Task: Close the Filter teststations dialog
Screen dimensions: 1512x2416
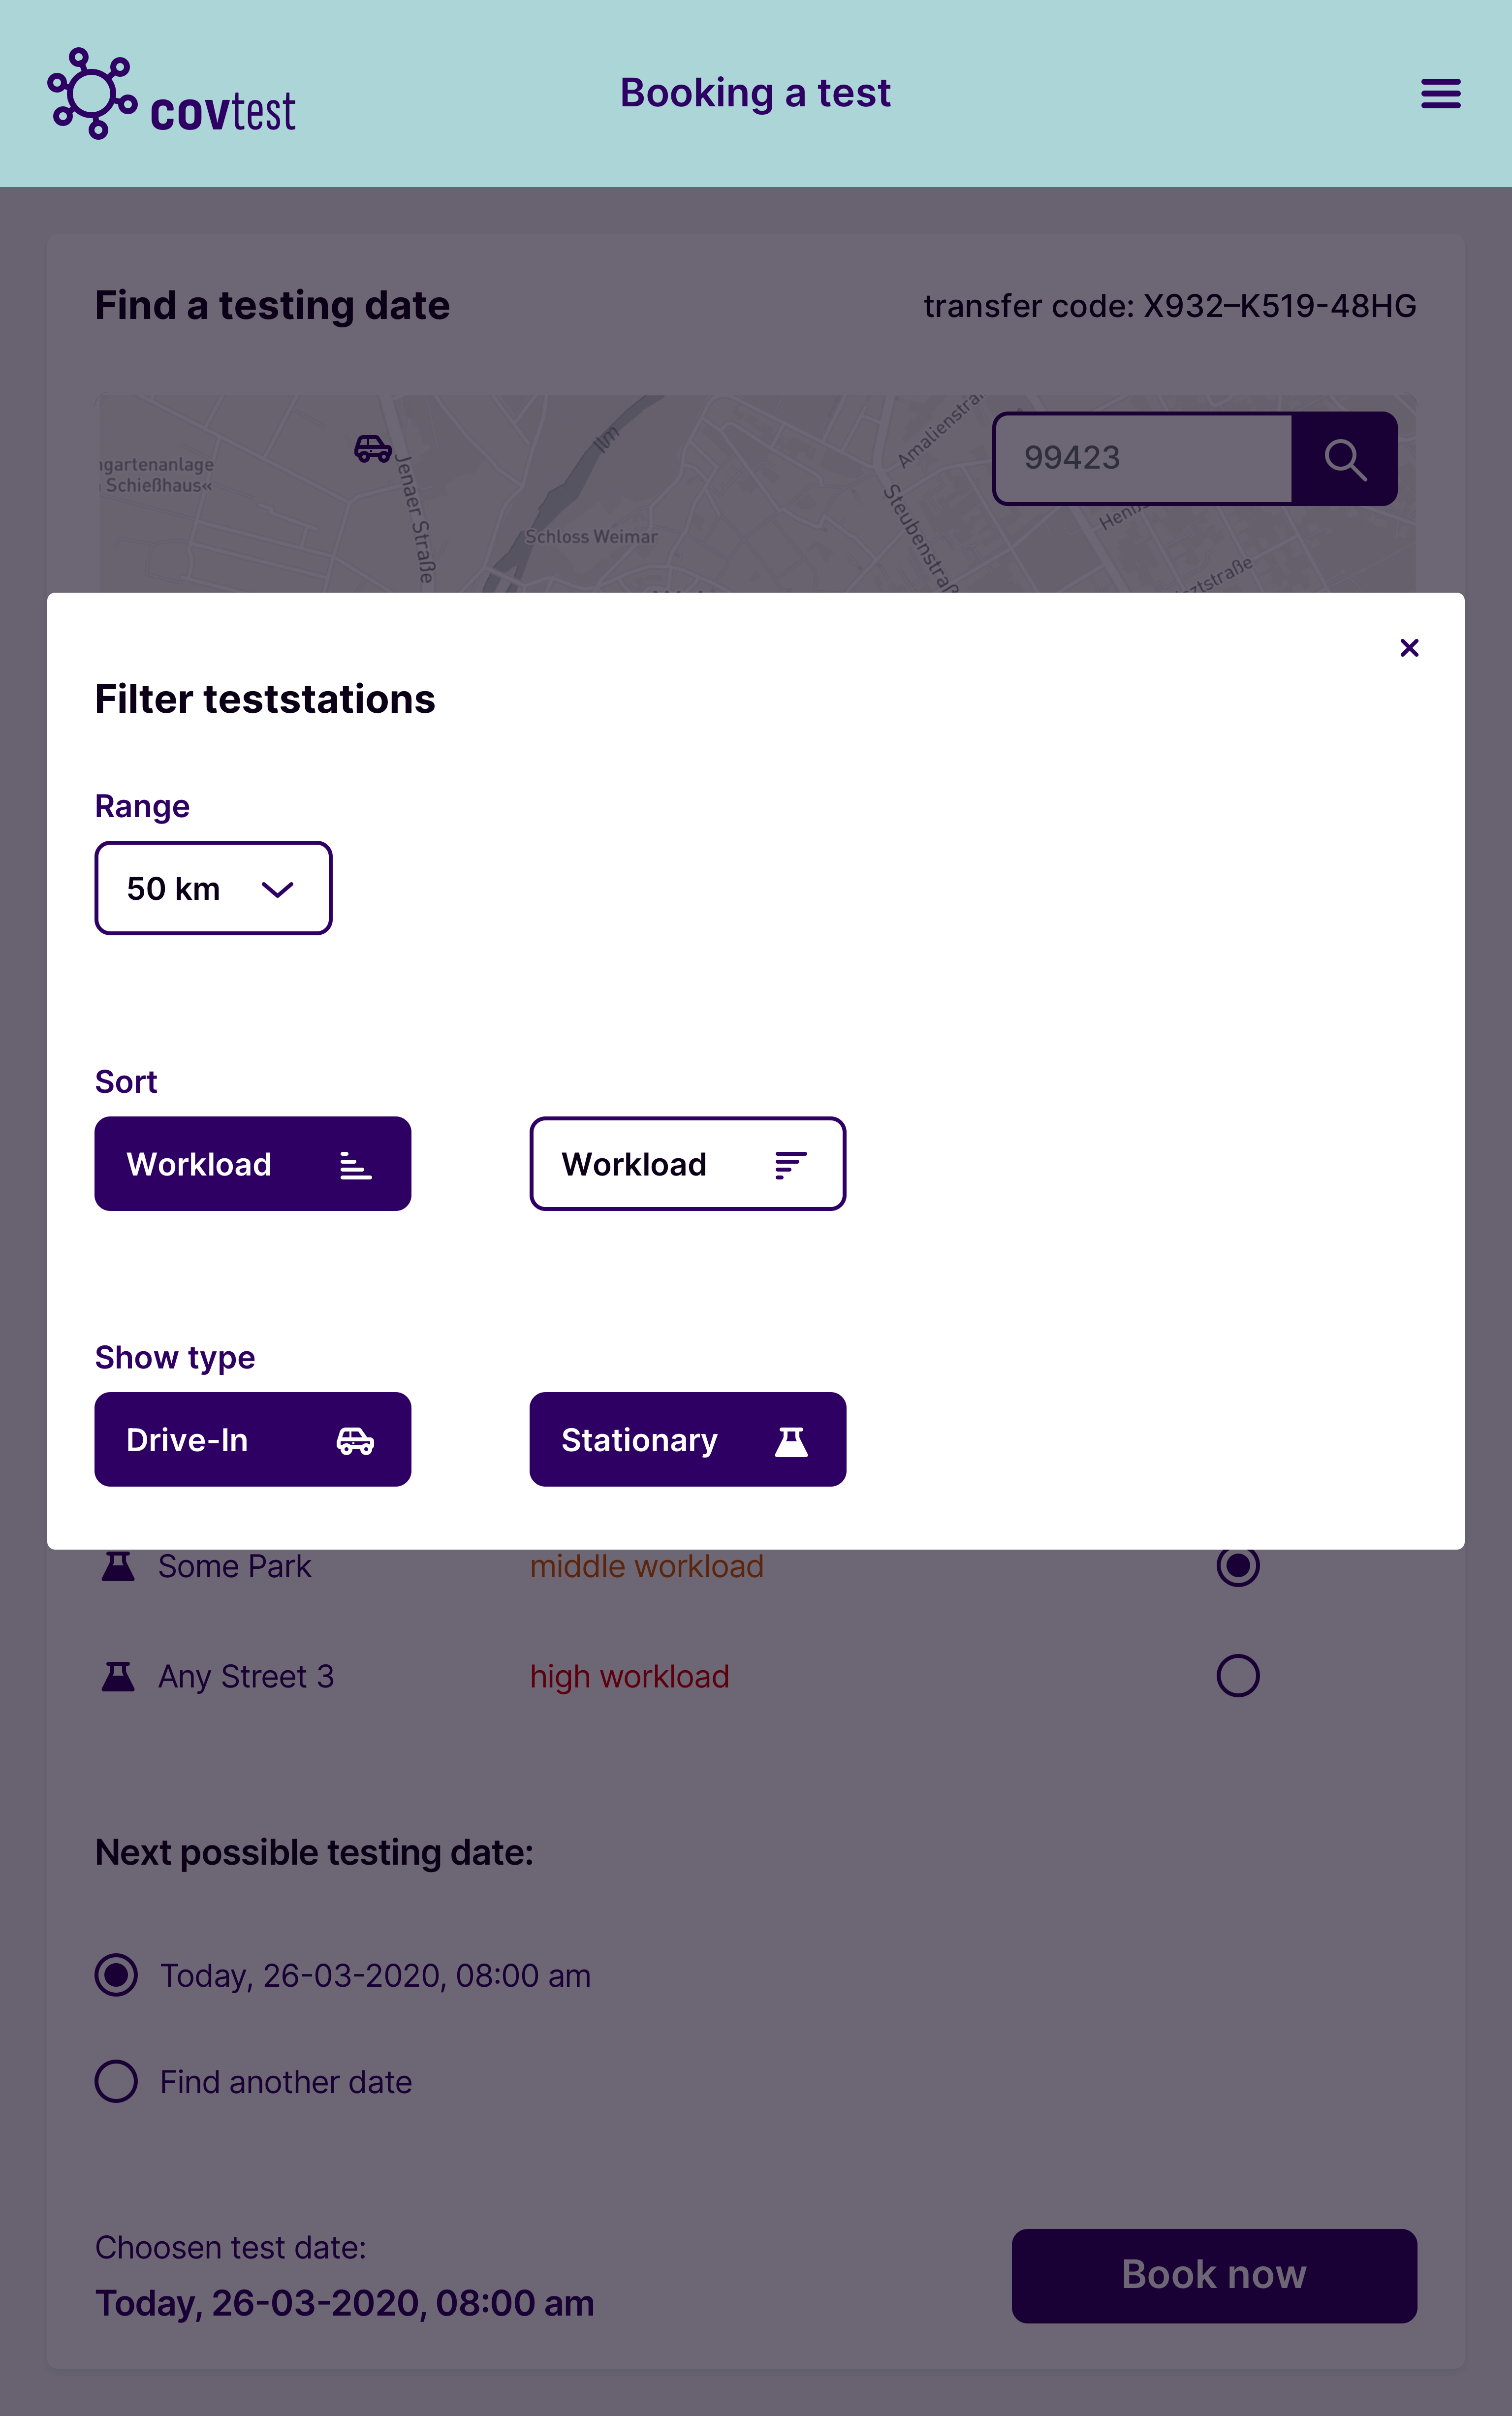Action: tap(1409, 648)
